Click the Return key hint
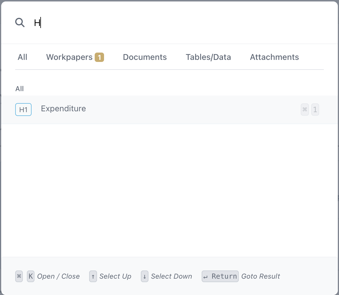This screenshot has height=295, width=339. (220, 276)
